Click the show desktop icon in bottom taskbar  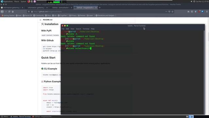(x=187, y=117)
